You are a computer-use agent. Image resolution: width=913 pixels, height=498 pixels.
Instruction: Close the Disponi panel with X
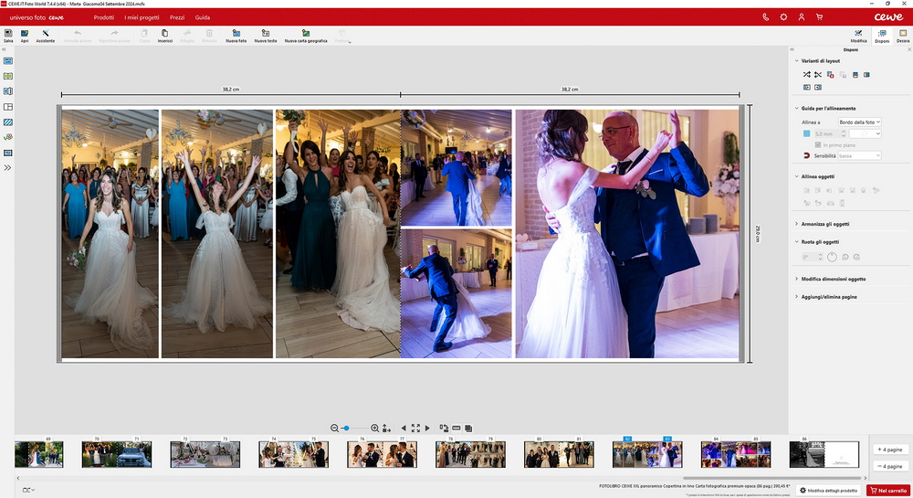(x=909, y=49)
